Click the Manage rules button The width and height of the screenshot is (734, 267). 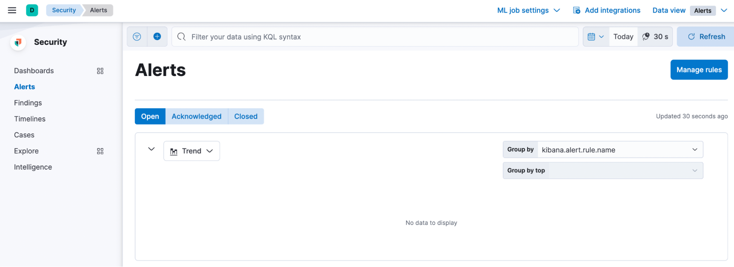[x=699, y=70]
